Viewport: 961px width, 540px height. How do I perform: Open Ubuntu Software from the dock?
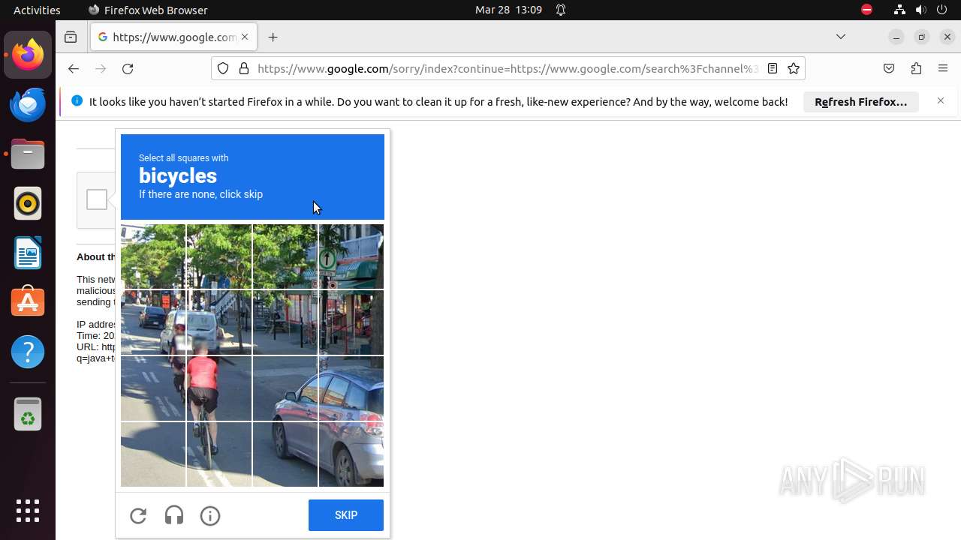point(28,302)
